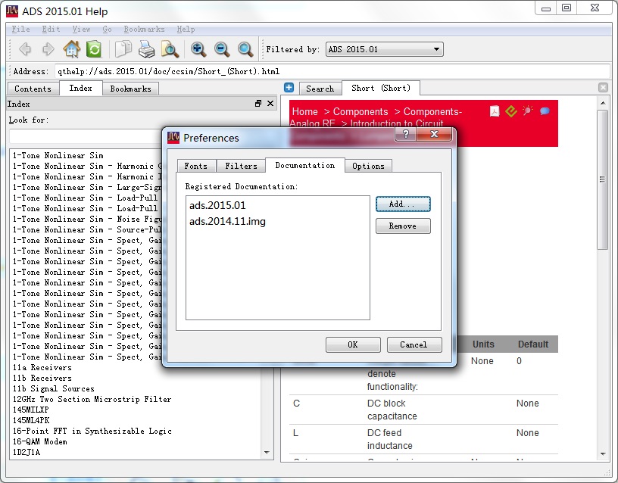Viewport: 618px width, 483px height.
Task: Click the PDF icon in the red banner
Action: pyautogui.click(x=495, y=111)
